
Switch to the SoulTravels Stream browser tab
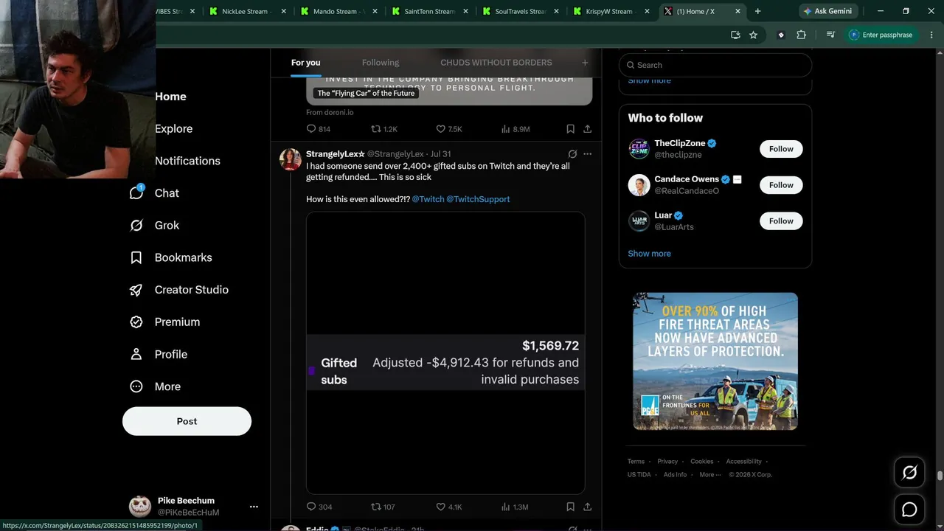[520, 11]
